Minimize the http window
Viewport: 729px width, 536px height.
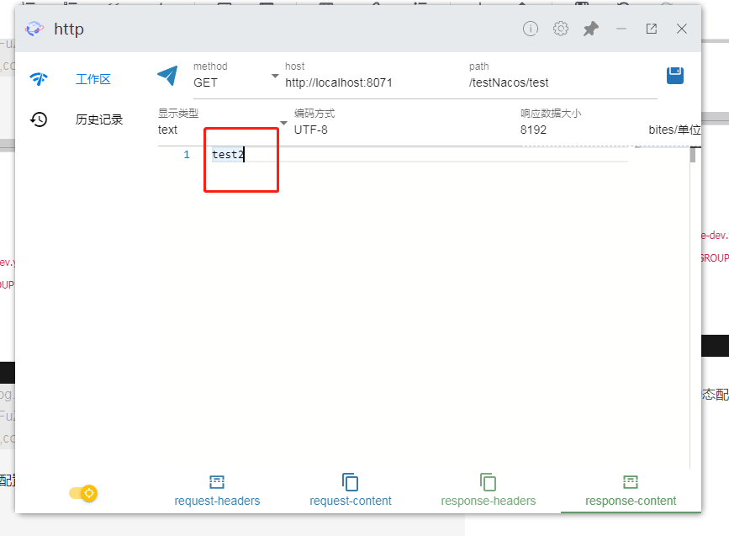(x=621, y=29)
